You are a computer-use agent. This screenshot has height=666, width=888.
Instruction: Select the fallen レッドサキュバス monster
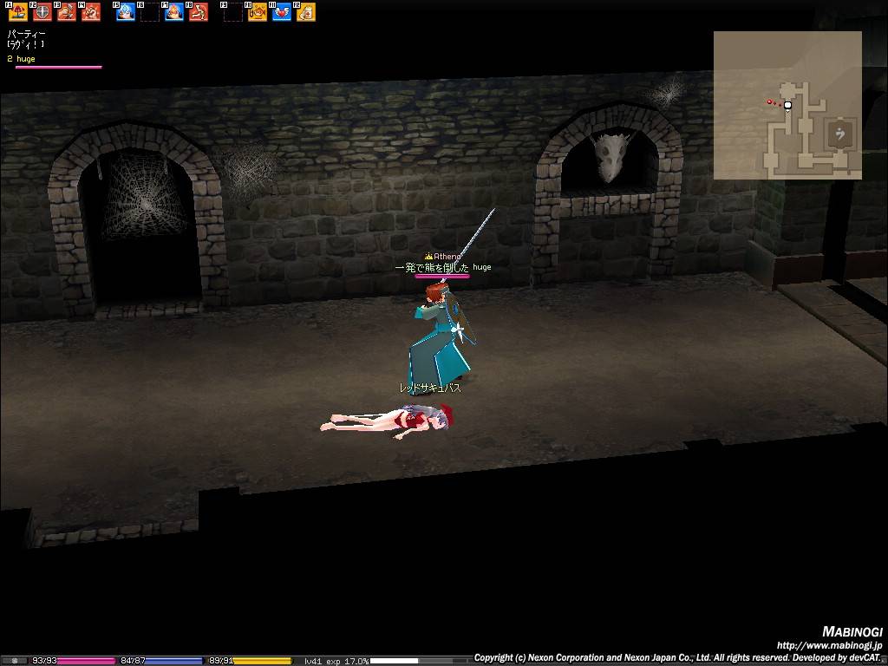(x=388, y=421)
